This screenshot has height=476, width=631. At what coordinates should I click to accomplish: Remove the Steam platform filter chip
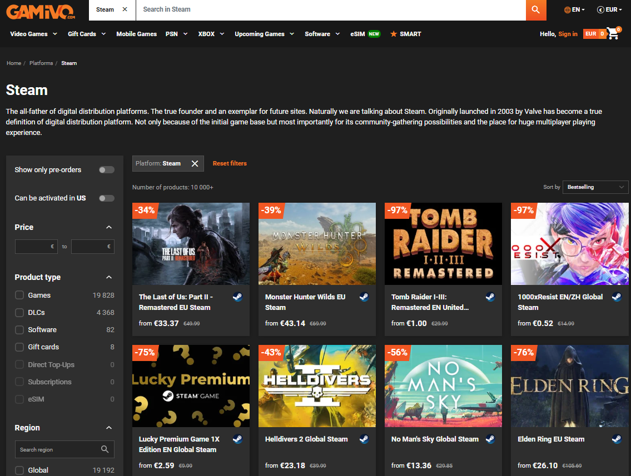click(195, 163)
